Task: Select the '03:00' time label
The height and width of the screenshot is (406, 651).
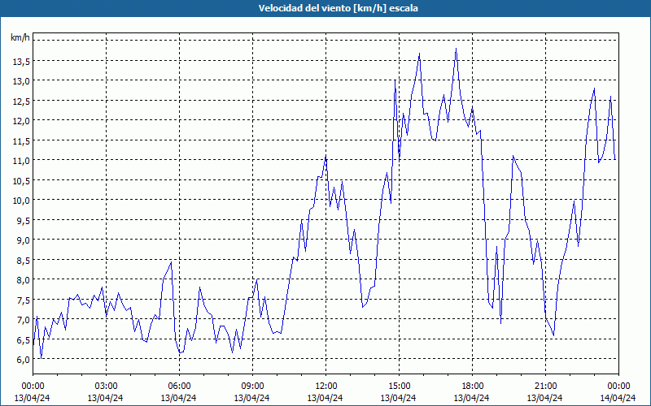Action: click(x=106, y=387)
